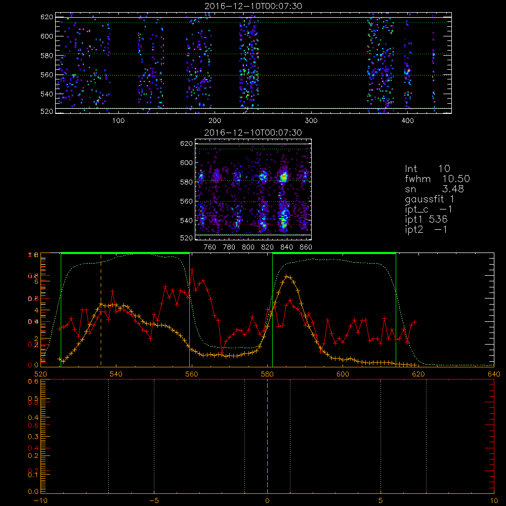Click the y-axis label 580 in top plot

(x=47, y=56)
